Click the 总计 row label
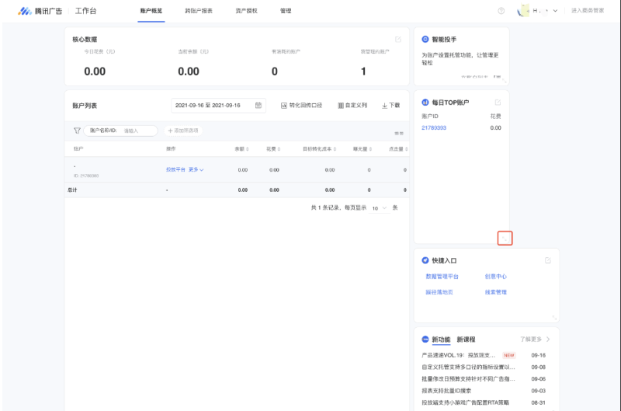621x411 pixels. [x=72, y=190]
